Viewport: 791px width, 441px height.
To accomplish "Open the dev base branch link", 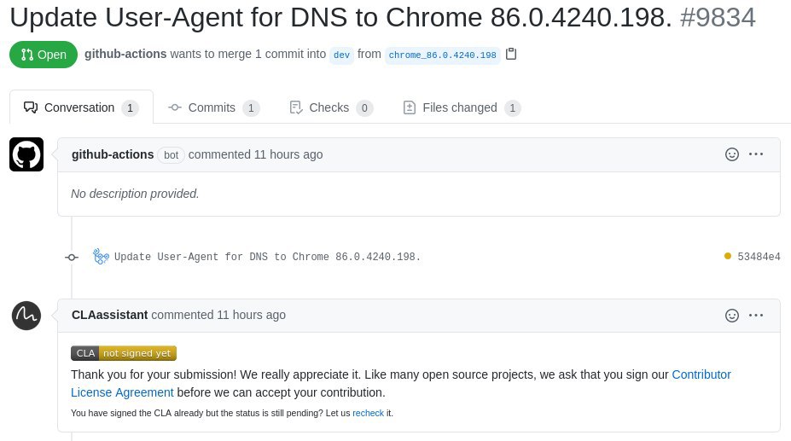I will [x=341, y=55].
